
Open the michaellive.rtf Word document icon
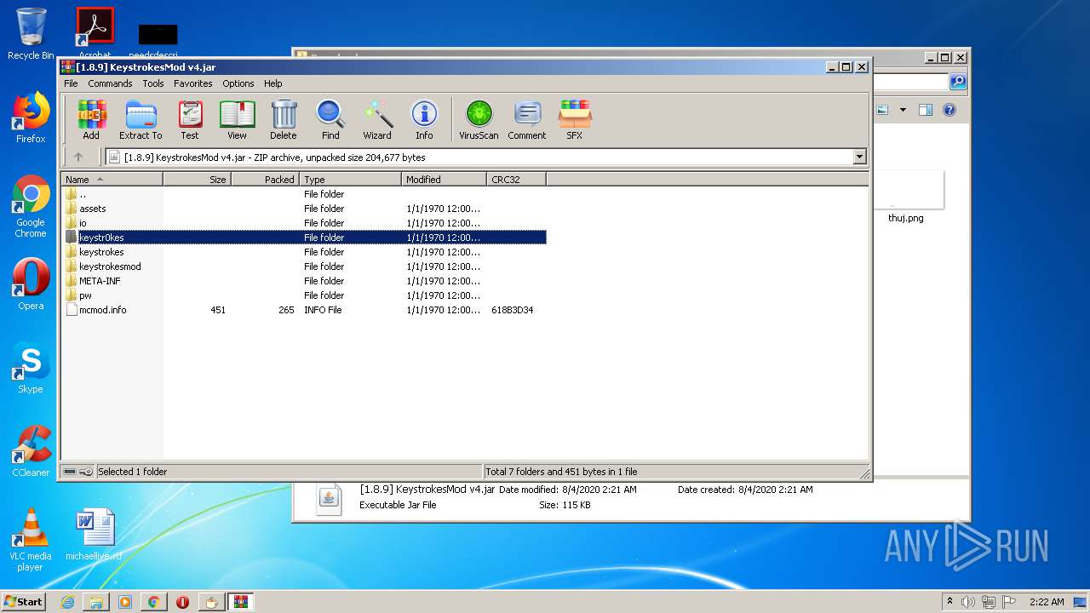pos(94,535)
